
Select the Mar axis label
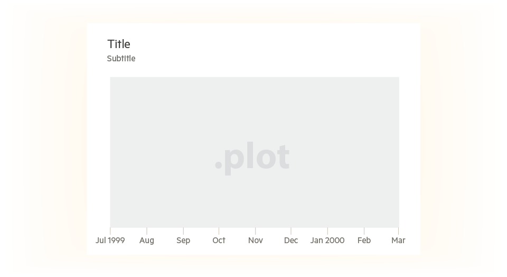pyautogui.click(x=398, y=241)
